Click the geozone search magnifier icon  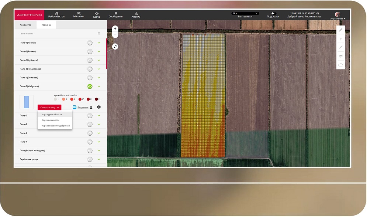pyautogui.click(x=99, y=34)
